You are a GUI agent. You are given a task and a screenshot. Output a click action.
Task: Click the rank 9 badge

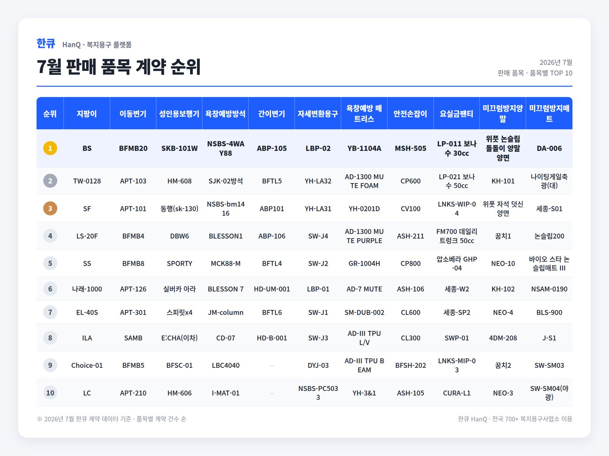pos(50,365)
